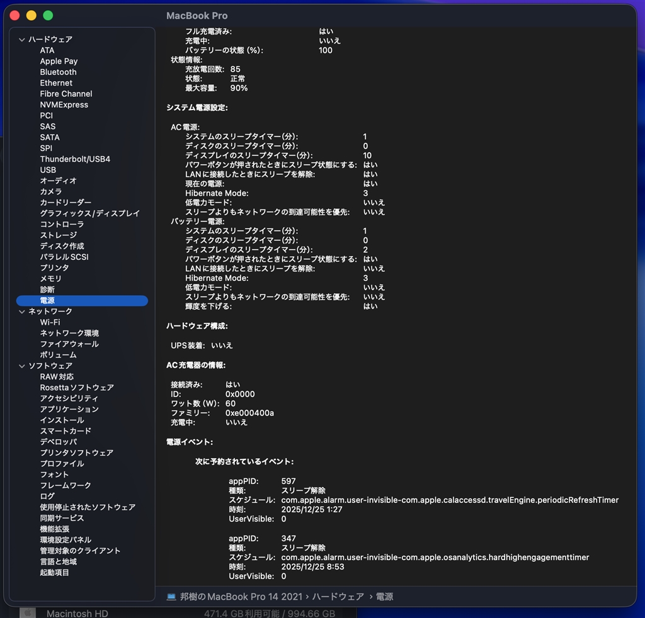Select パラレルSCSI in the sidebar
This screenshot has height=618, width=645.
[64, 257]
